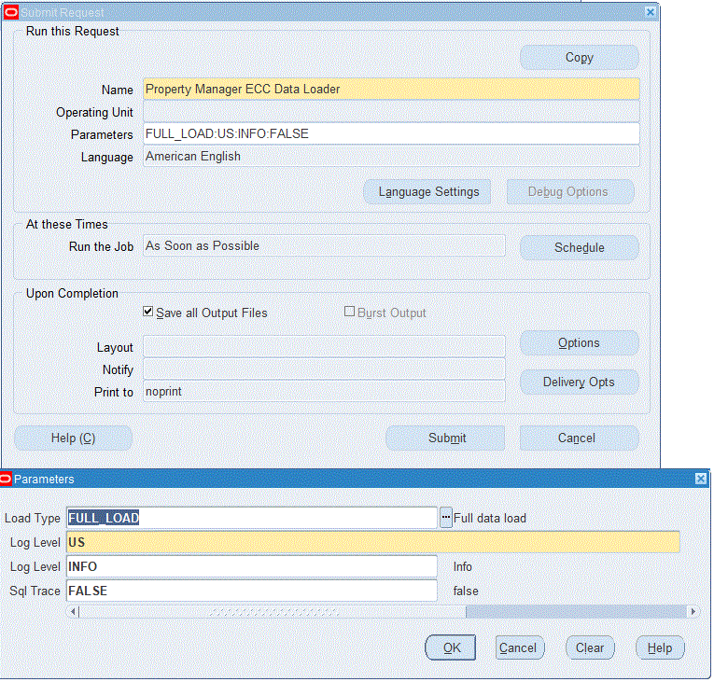The width and height of the screenshot is (714, 682).
Task: Click the horizontal scrollbar thumb in Parameters
Action: point(273,611)
